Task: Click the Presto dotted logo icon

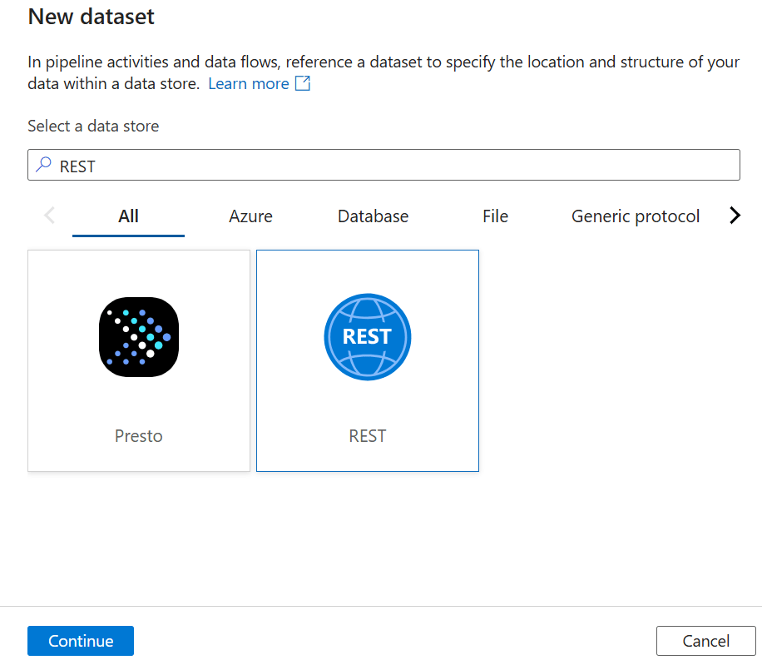Action: point(139,337)
